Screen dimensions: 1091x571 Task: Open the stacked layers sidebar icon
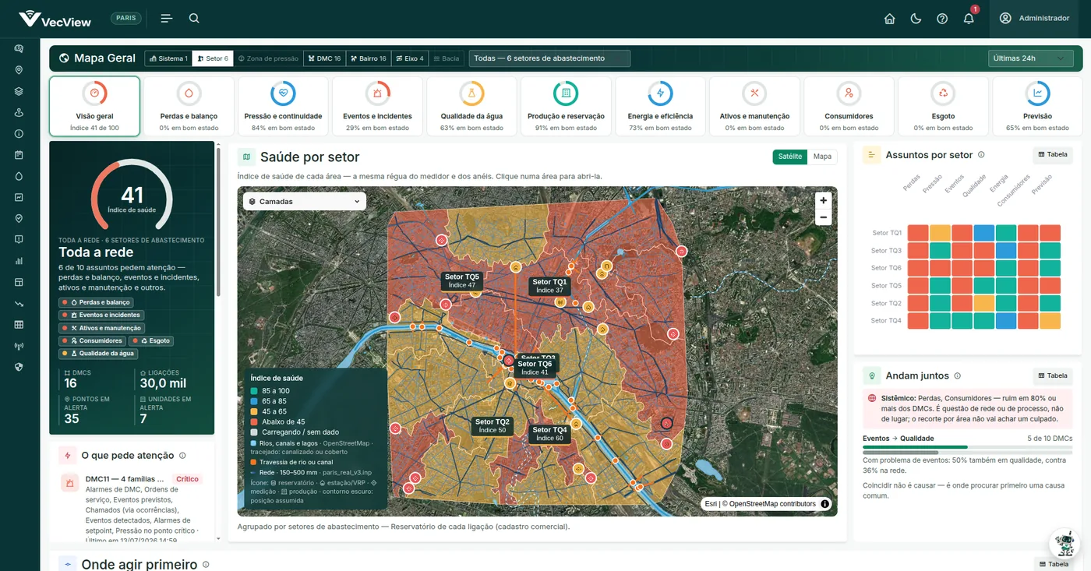19,91
